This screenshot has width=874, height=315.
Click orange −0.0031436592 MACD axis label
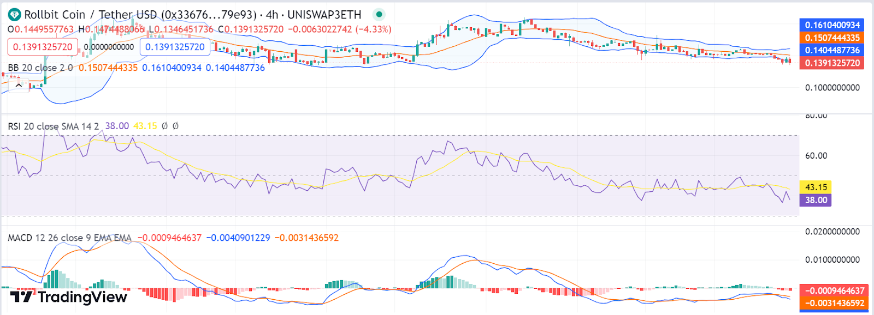[x=834, y=304]
